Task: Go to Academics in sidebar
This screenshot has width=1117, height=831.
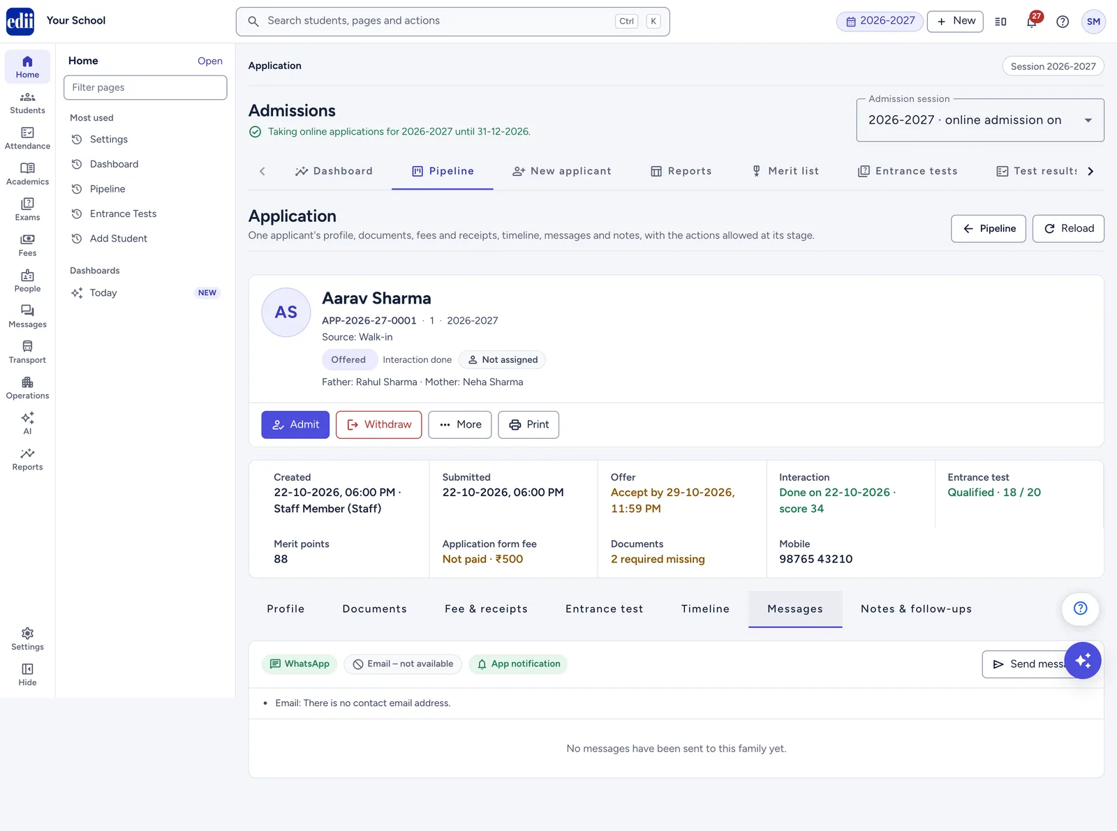Action: click(27, 174)
